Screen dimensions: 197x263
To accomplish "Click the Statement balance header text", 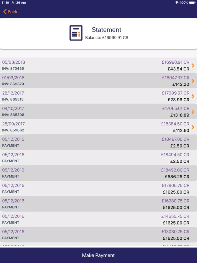I will (x=107, y=38).
